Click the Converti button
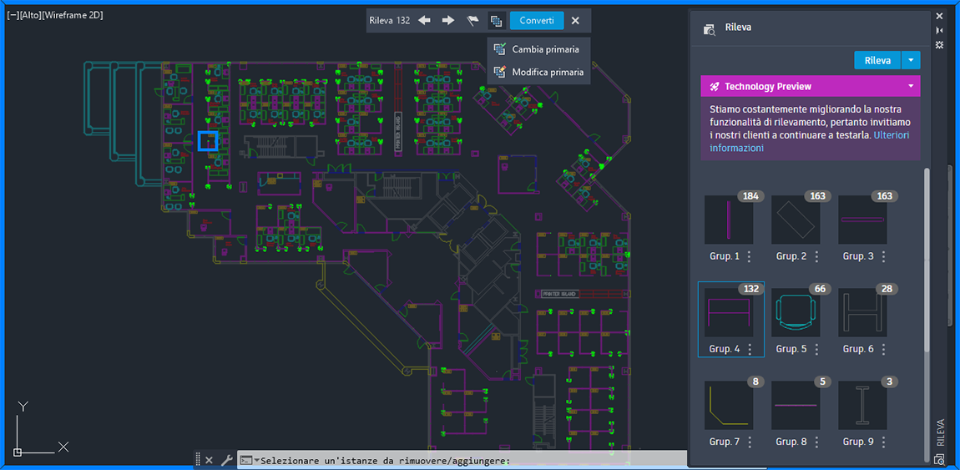The image size is (960, 470). (x=537, y=20)
